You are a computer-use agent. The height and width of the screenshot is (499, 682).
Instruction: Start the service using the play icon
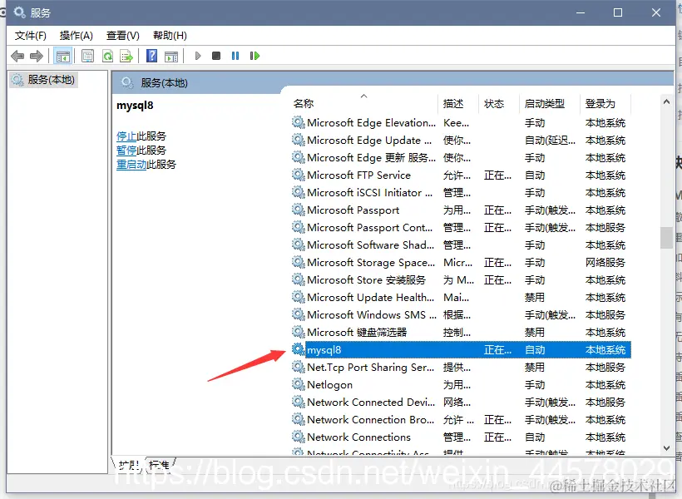198,56
